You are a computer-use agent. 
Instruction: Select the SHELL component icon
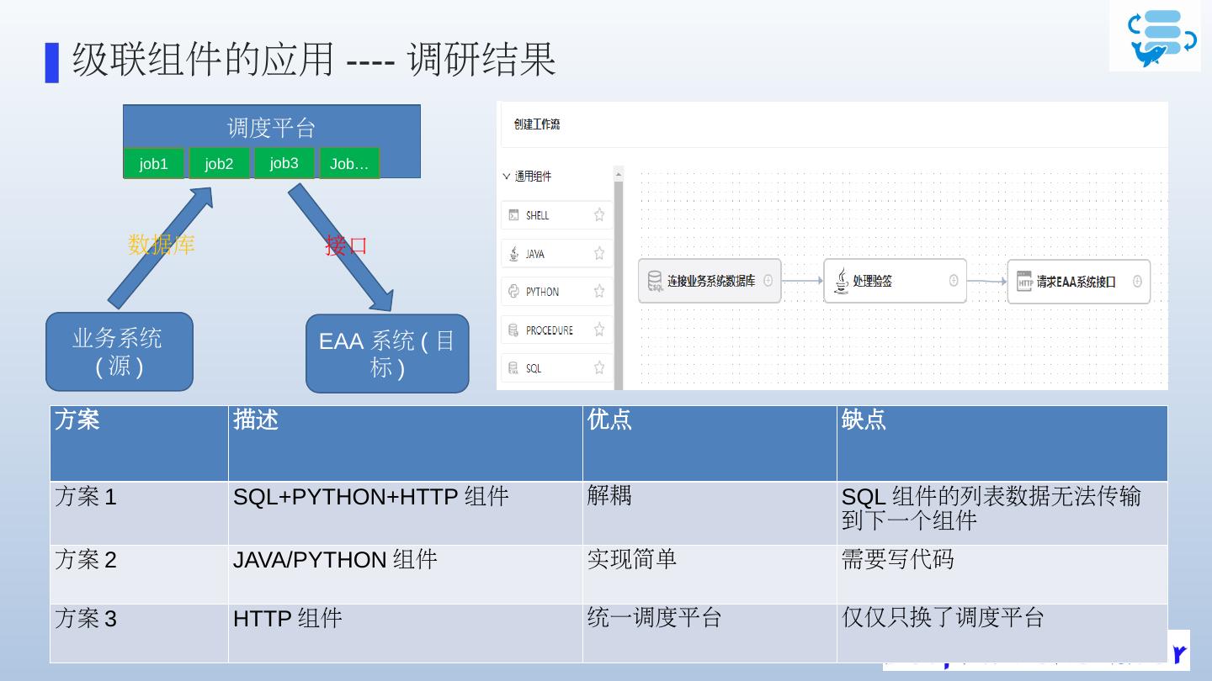tap(513, 215)
